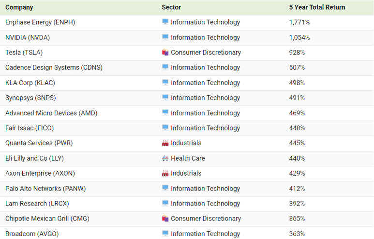
Task: Click the shopping bag icon in Chipotle row
Action: click(165, 219)
